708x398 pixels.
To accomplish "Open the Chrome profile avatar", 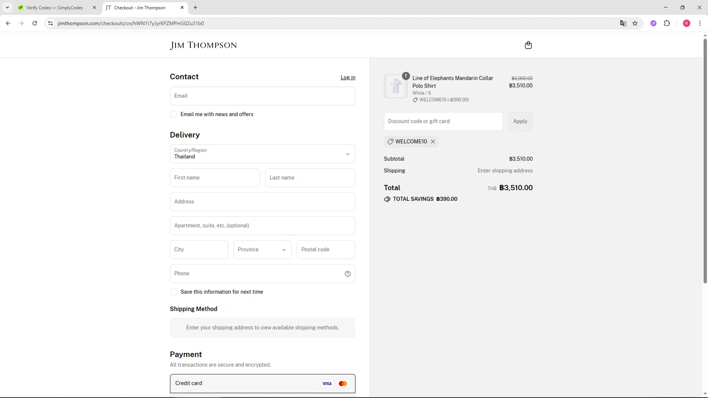I will (x=687, y=23).
